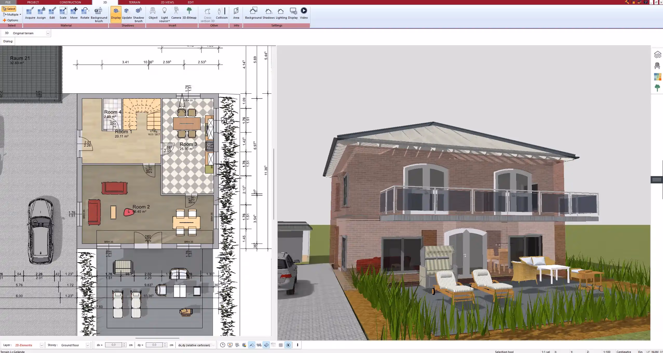Open help question mark icon in title bar
This screenshot has width=663, height=353.
646,2
